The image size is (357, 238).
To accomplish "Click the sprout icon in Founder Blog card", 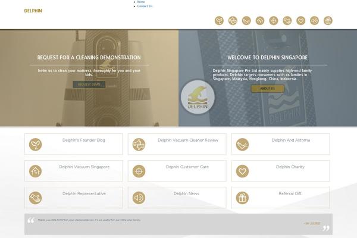I will click(35, 145).
